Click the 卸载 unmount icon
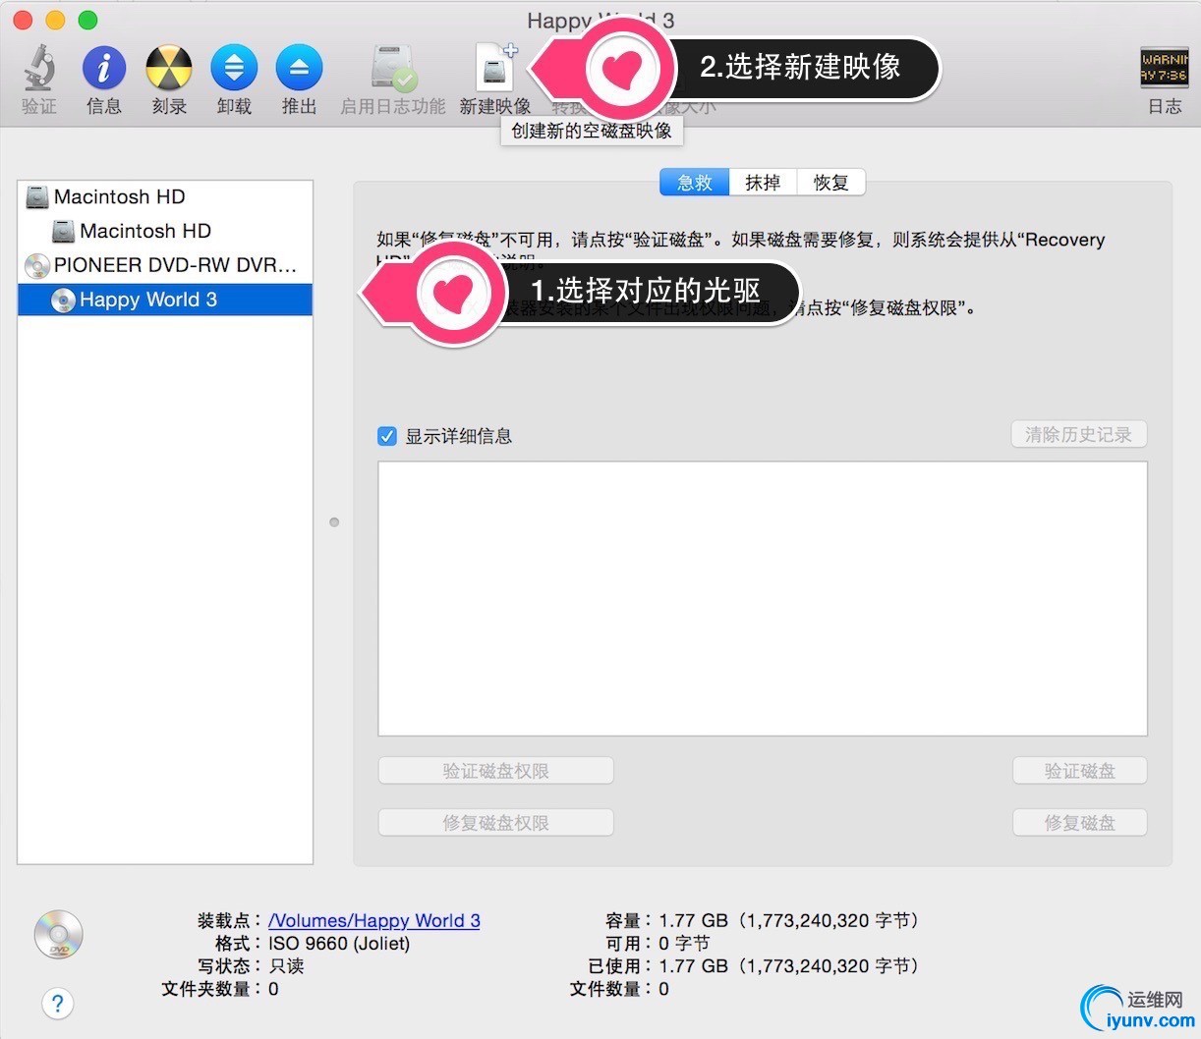Viewport: 1201px width, 1039px height. pyautogui.click(x=234, y=68)
